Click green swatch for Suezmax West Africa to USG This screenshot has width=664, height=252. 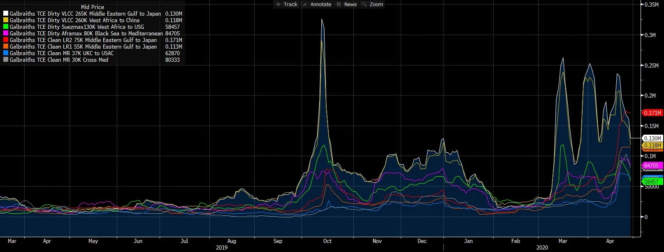point(6,27)
